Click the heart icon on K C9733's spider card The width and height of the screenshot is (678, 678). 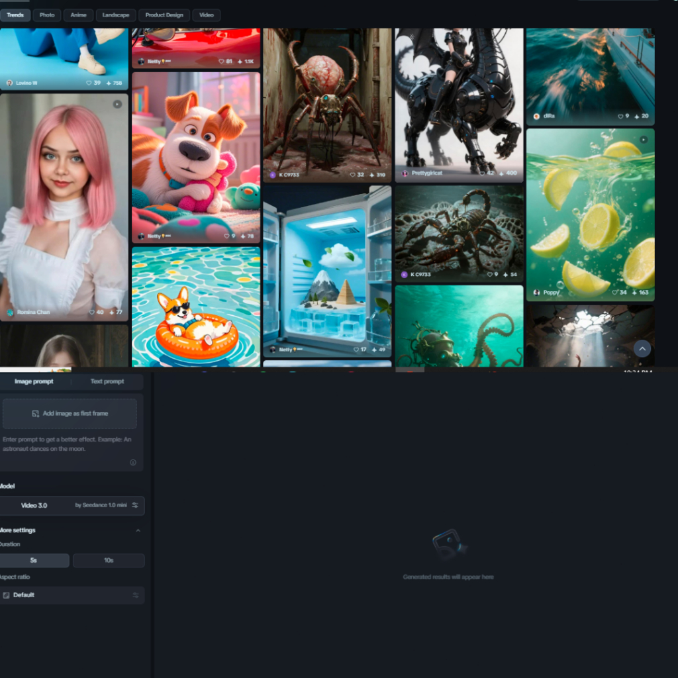click(x=352, y=175)
